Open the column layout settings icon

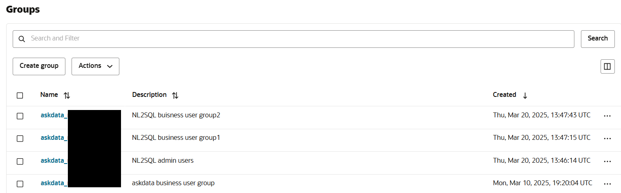point(607,66)
